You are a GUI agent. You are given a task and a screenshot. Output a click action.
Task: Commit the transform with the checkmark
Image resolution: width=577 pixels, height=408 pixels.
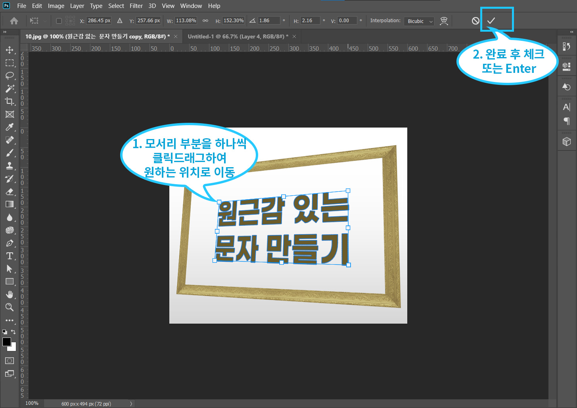[491, 21]
